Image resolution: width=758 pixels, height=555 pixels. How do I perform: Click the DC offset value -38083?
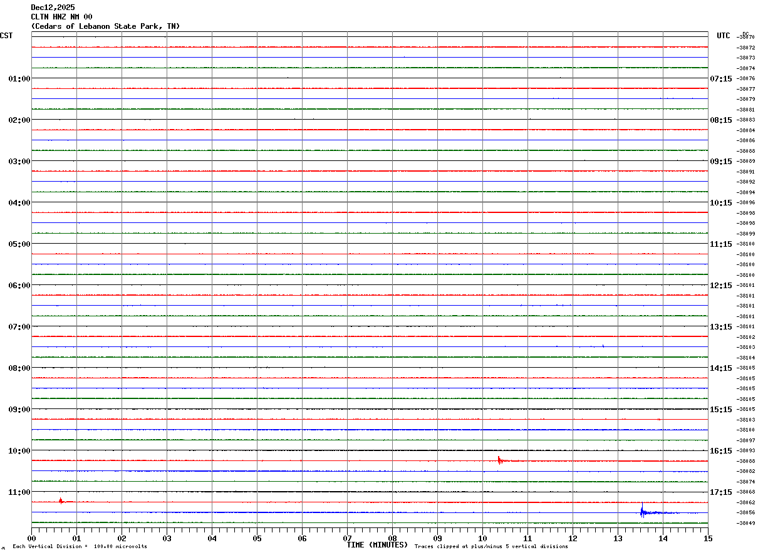tap(746, 120)
